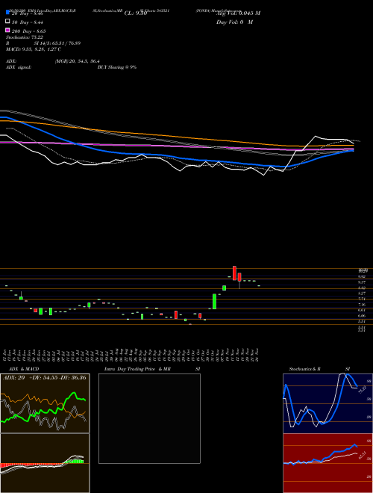Select the '200 Day - 8.65' legend text
The image size is (373, 493).
pyautogui.click(x=28, y=31)
